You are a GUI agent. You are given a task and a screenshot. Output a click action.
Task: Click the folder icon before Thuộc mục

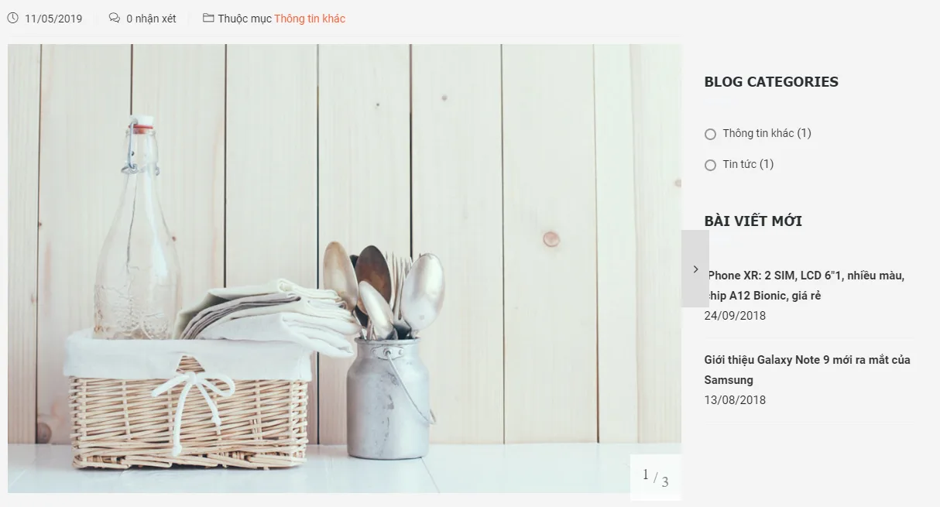[x=208, y=18]
